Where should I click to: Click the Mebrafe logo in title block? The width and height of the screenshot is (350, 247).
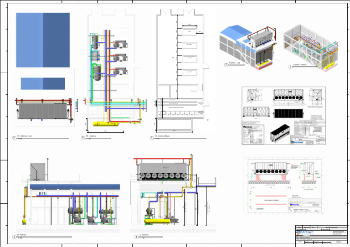[305, 232]
